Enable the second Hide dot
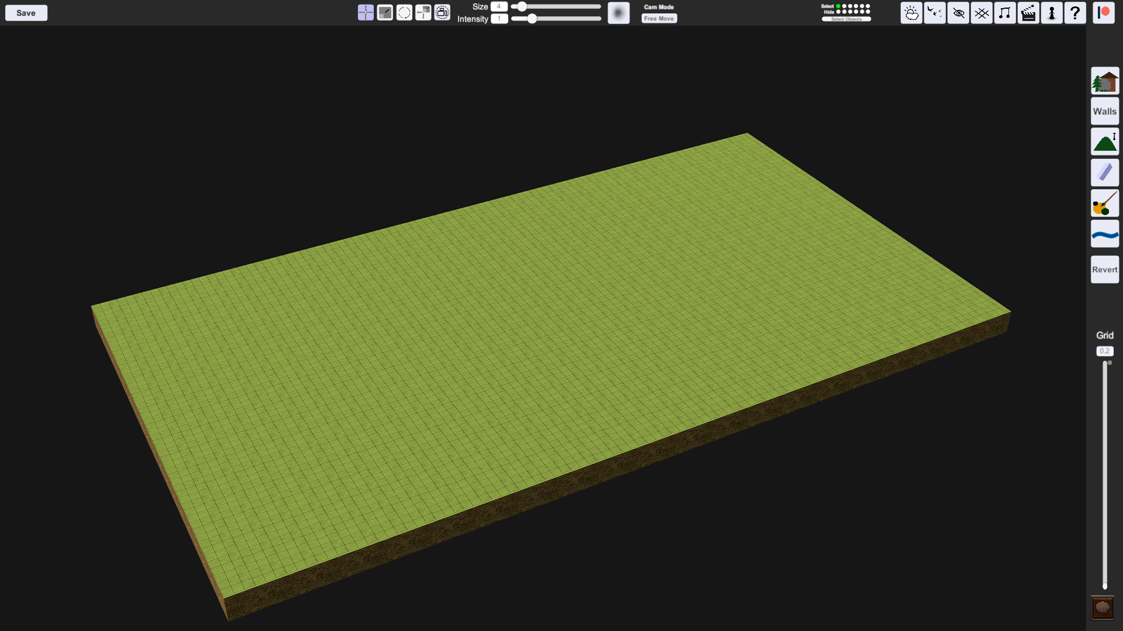The height and width of the screenshot is (631, 1123). pos(844,12)
